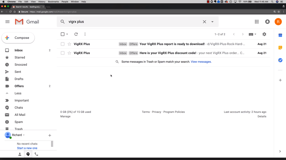The image size is (286, 160).
Task: Click the search input field
Action: (x=134, y=22)
